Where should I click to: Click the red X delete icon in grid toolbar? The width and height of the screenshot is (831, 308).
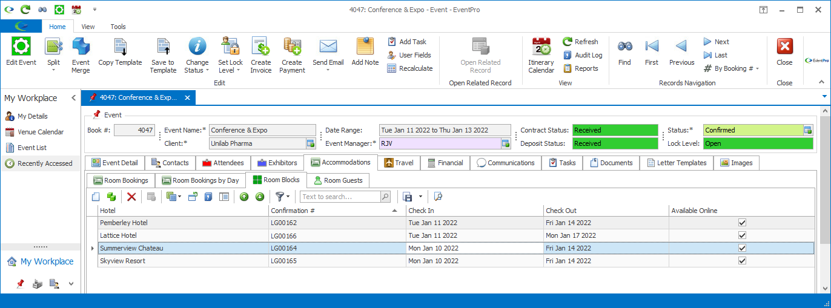[x=131, y=197]
